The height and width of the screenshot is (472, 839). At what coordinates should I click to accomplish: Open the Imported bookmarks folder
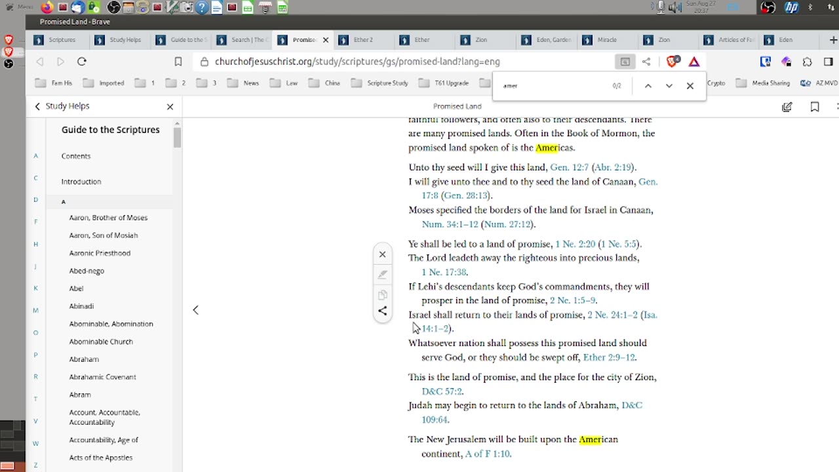point(104,83)
